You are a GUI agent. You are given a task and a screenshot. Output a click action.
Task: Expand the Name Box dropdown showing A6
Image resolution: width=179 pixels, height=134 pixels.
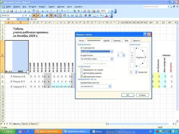click(x=18, y=19)
